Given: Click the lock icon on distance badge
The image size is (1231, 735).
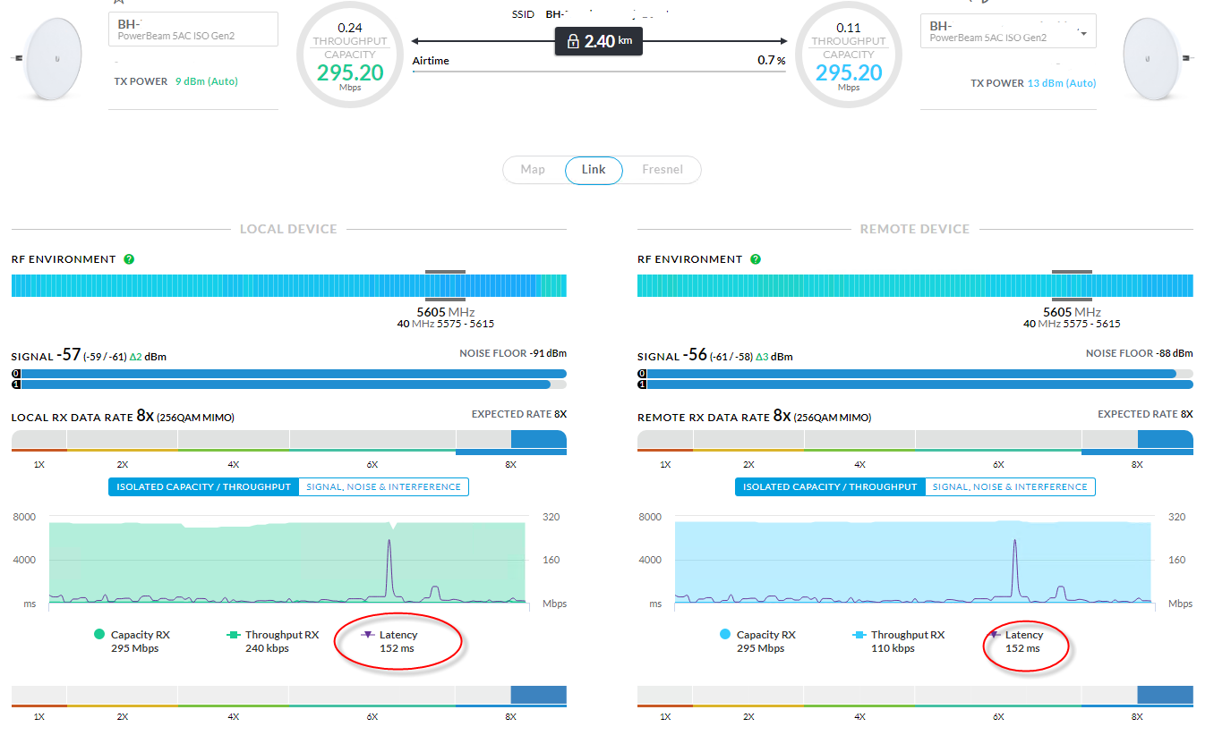Looking at the screenshot, I should coord(573,41).
